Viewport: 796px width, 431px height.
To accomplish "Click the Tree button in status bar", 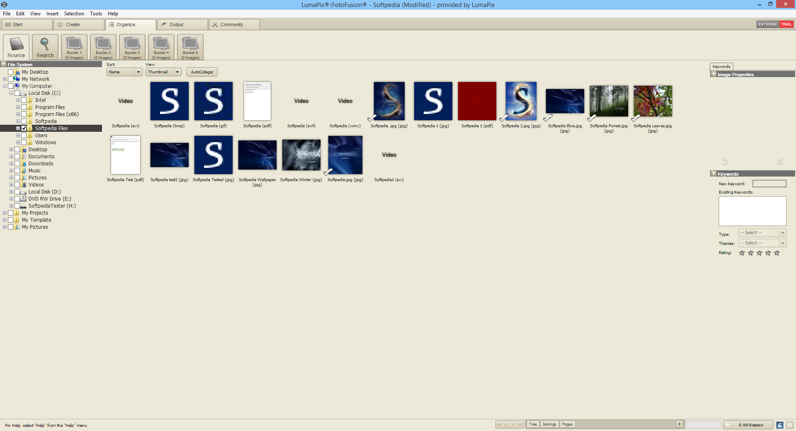I will [x=533, y=424].
